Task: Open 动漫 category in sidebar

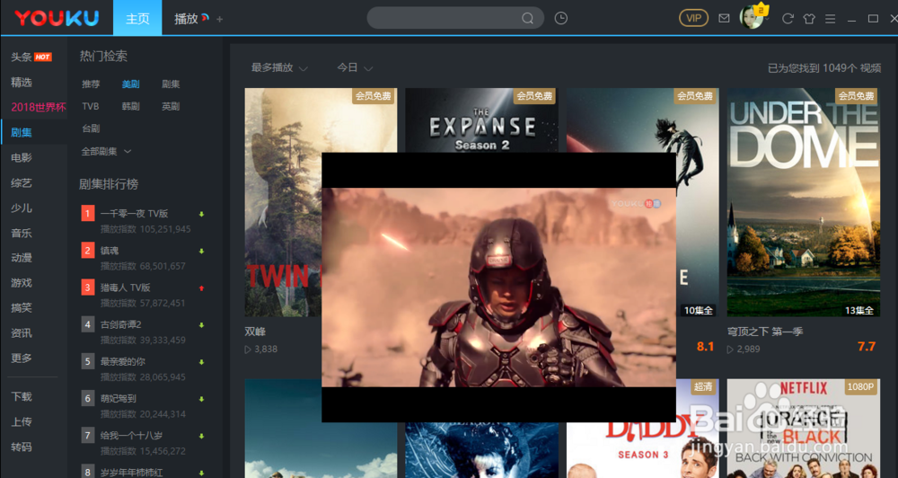Action: tap(22, 258)
